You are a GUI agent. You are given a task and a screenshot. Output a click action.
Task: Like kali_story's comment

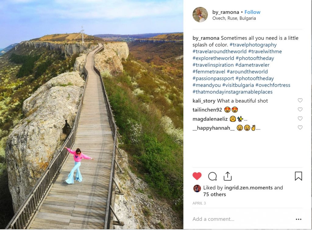coord(300,100)
